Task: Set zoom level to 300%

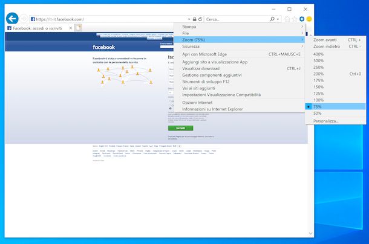Action: [x=336, y=61]
